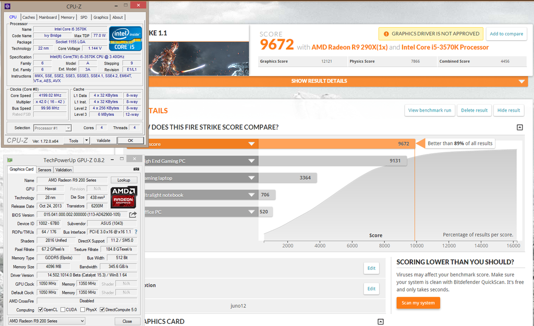
Task: Click the Lookup button in GPU-Z
Action: pos(124,180)
